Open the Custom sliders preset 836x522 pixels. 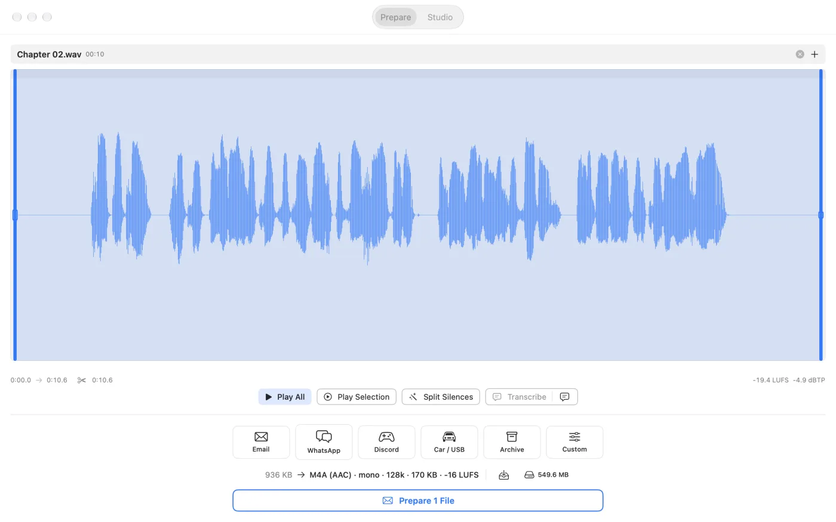click(x=574, y=442)
